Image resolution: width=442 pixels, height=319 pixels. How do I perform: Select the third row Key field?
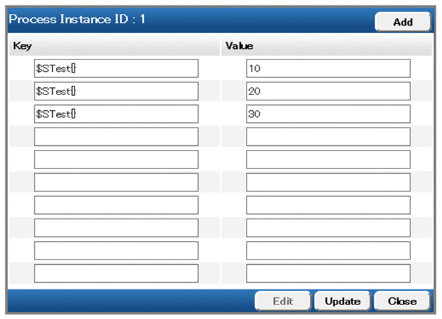pyautogui.click(x=116, y=114)
